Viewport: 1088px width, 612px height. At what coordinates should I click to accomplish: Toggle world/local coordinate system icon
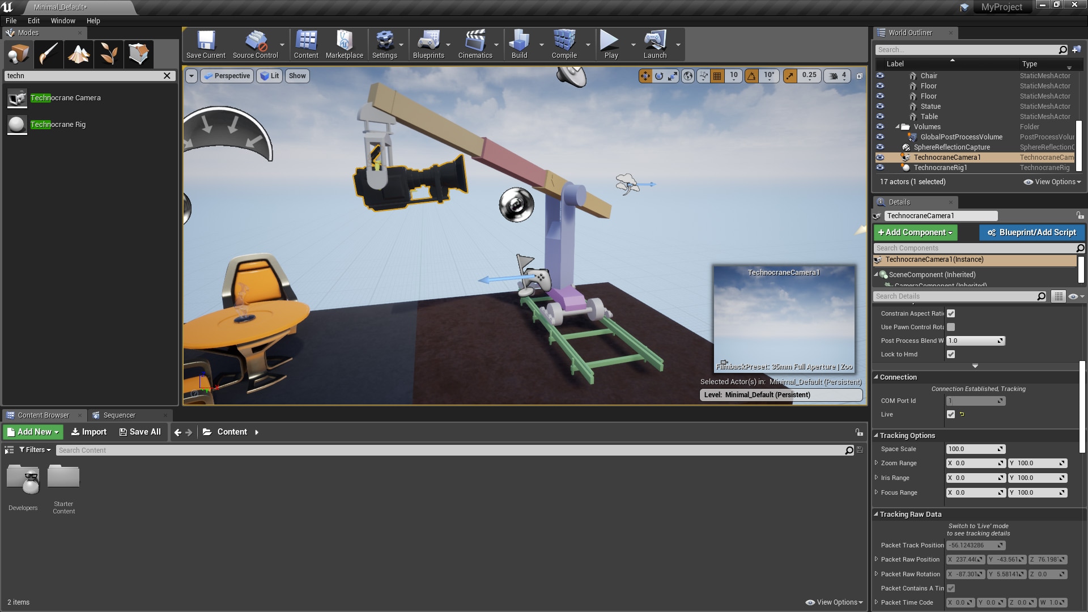(x=688, y=76)
